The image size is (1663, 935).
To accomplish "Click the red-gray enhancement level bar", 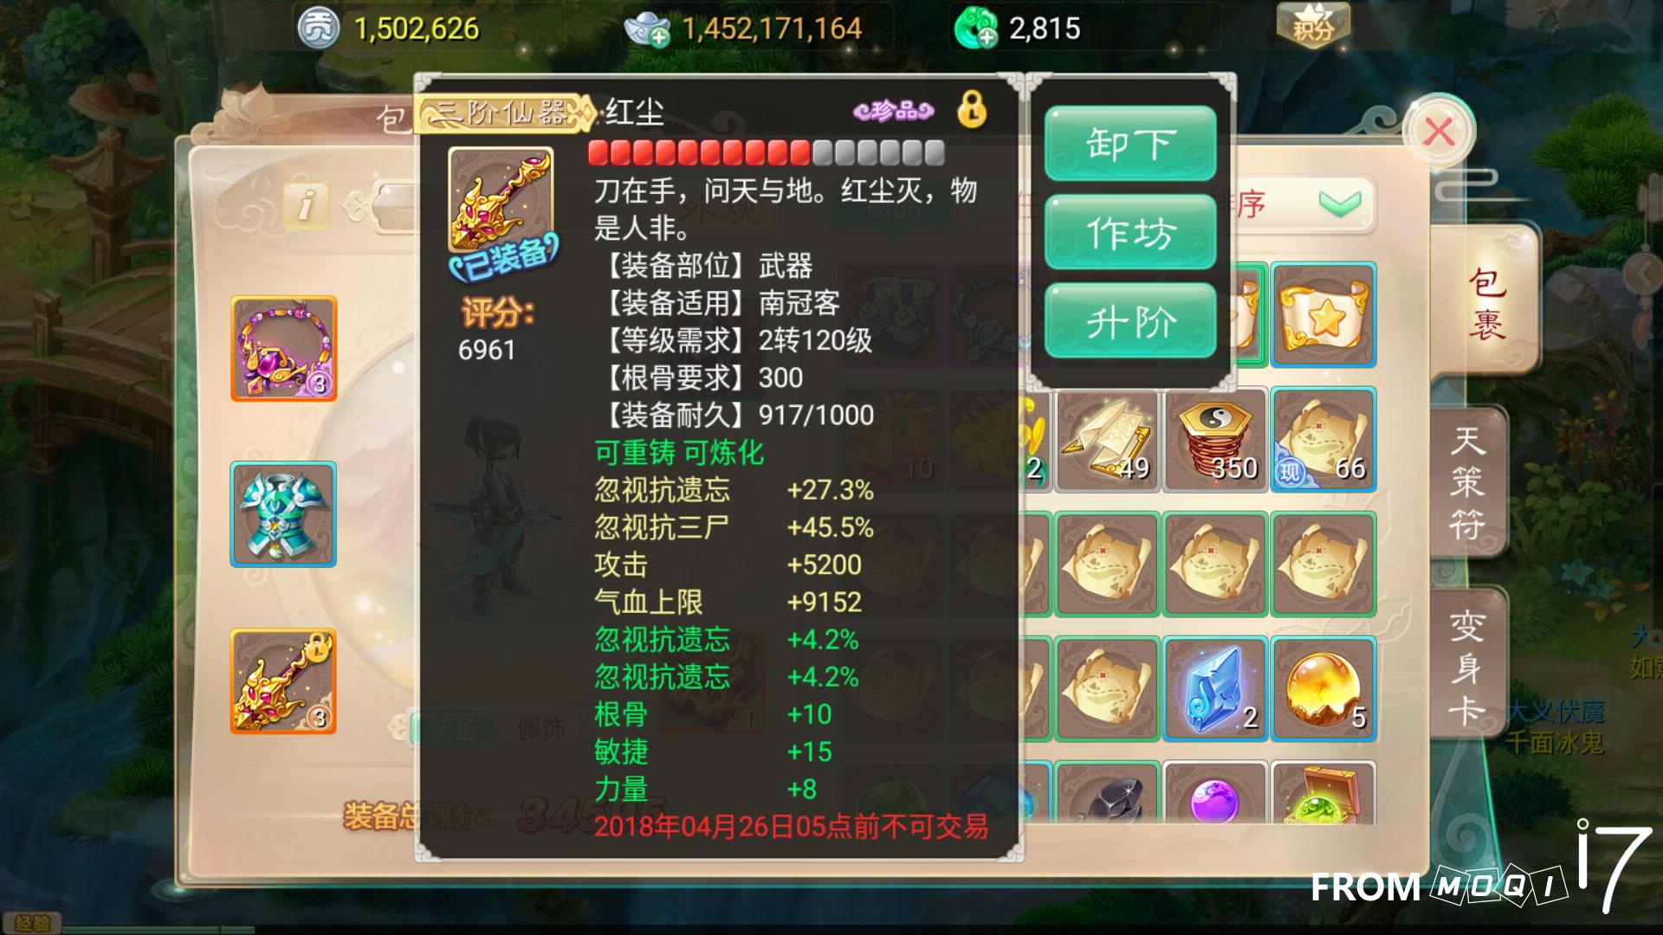I will [x=766, y=153].
